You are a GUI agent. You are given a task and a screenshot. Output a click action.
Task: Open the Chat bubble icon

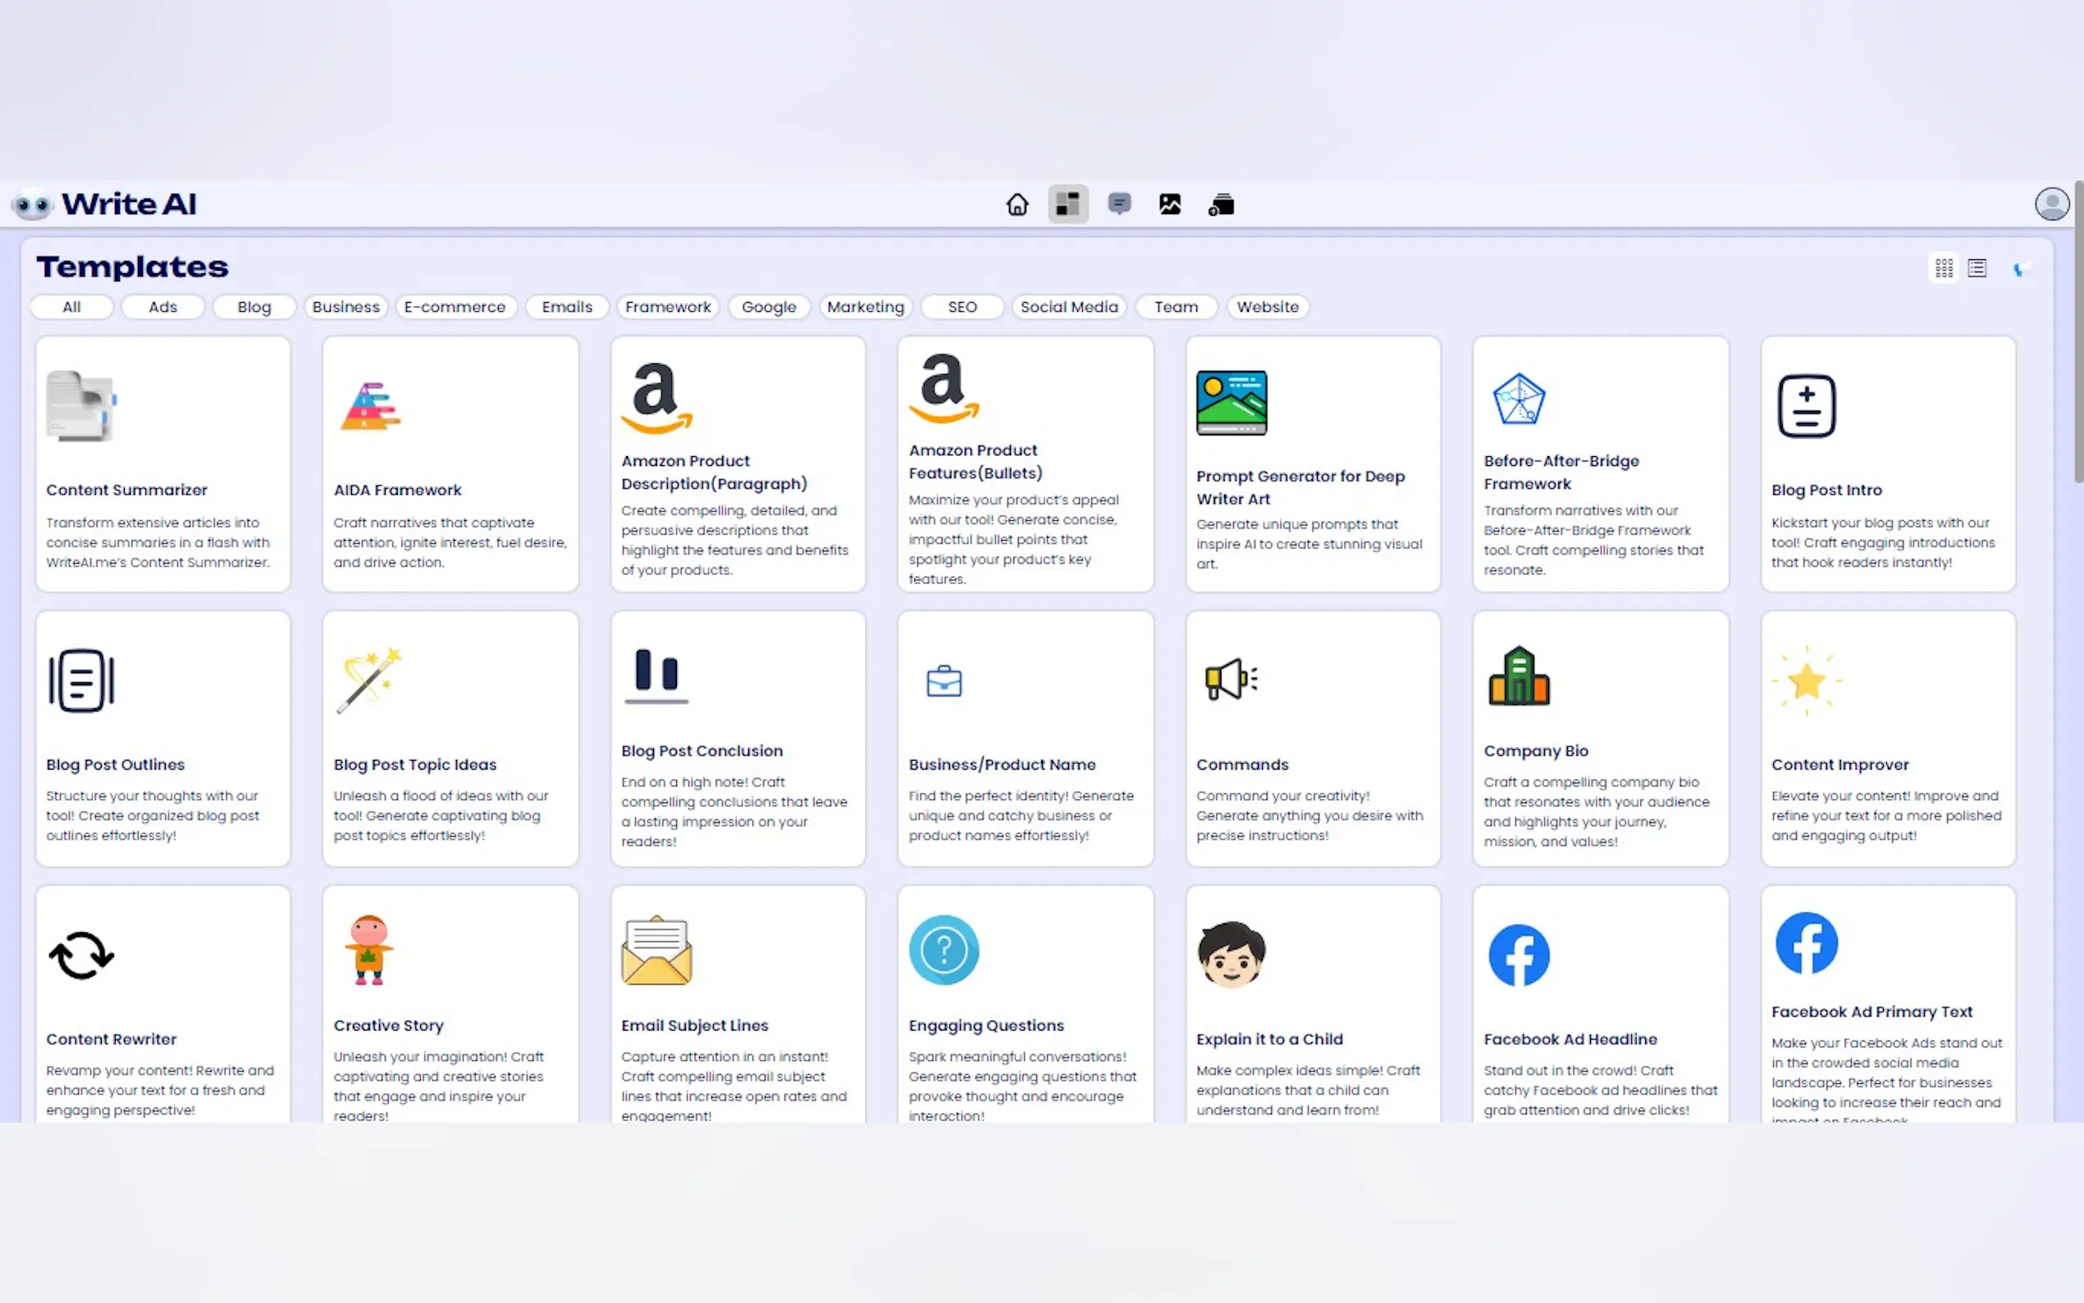(x=1118, y=204)
